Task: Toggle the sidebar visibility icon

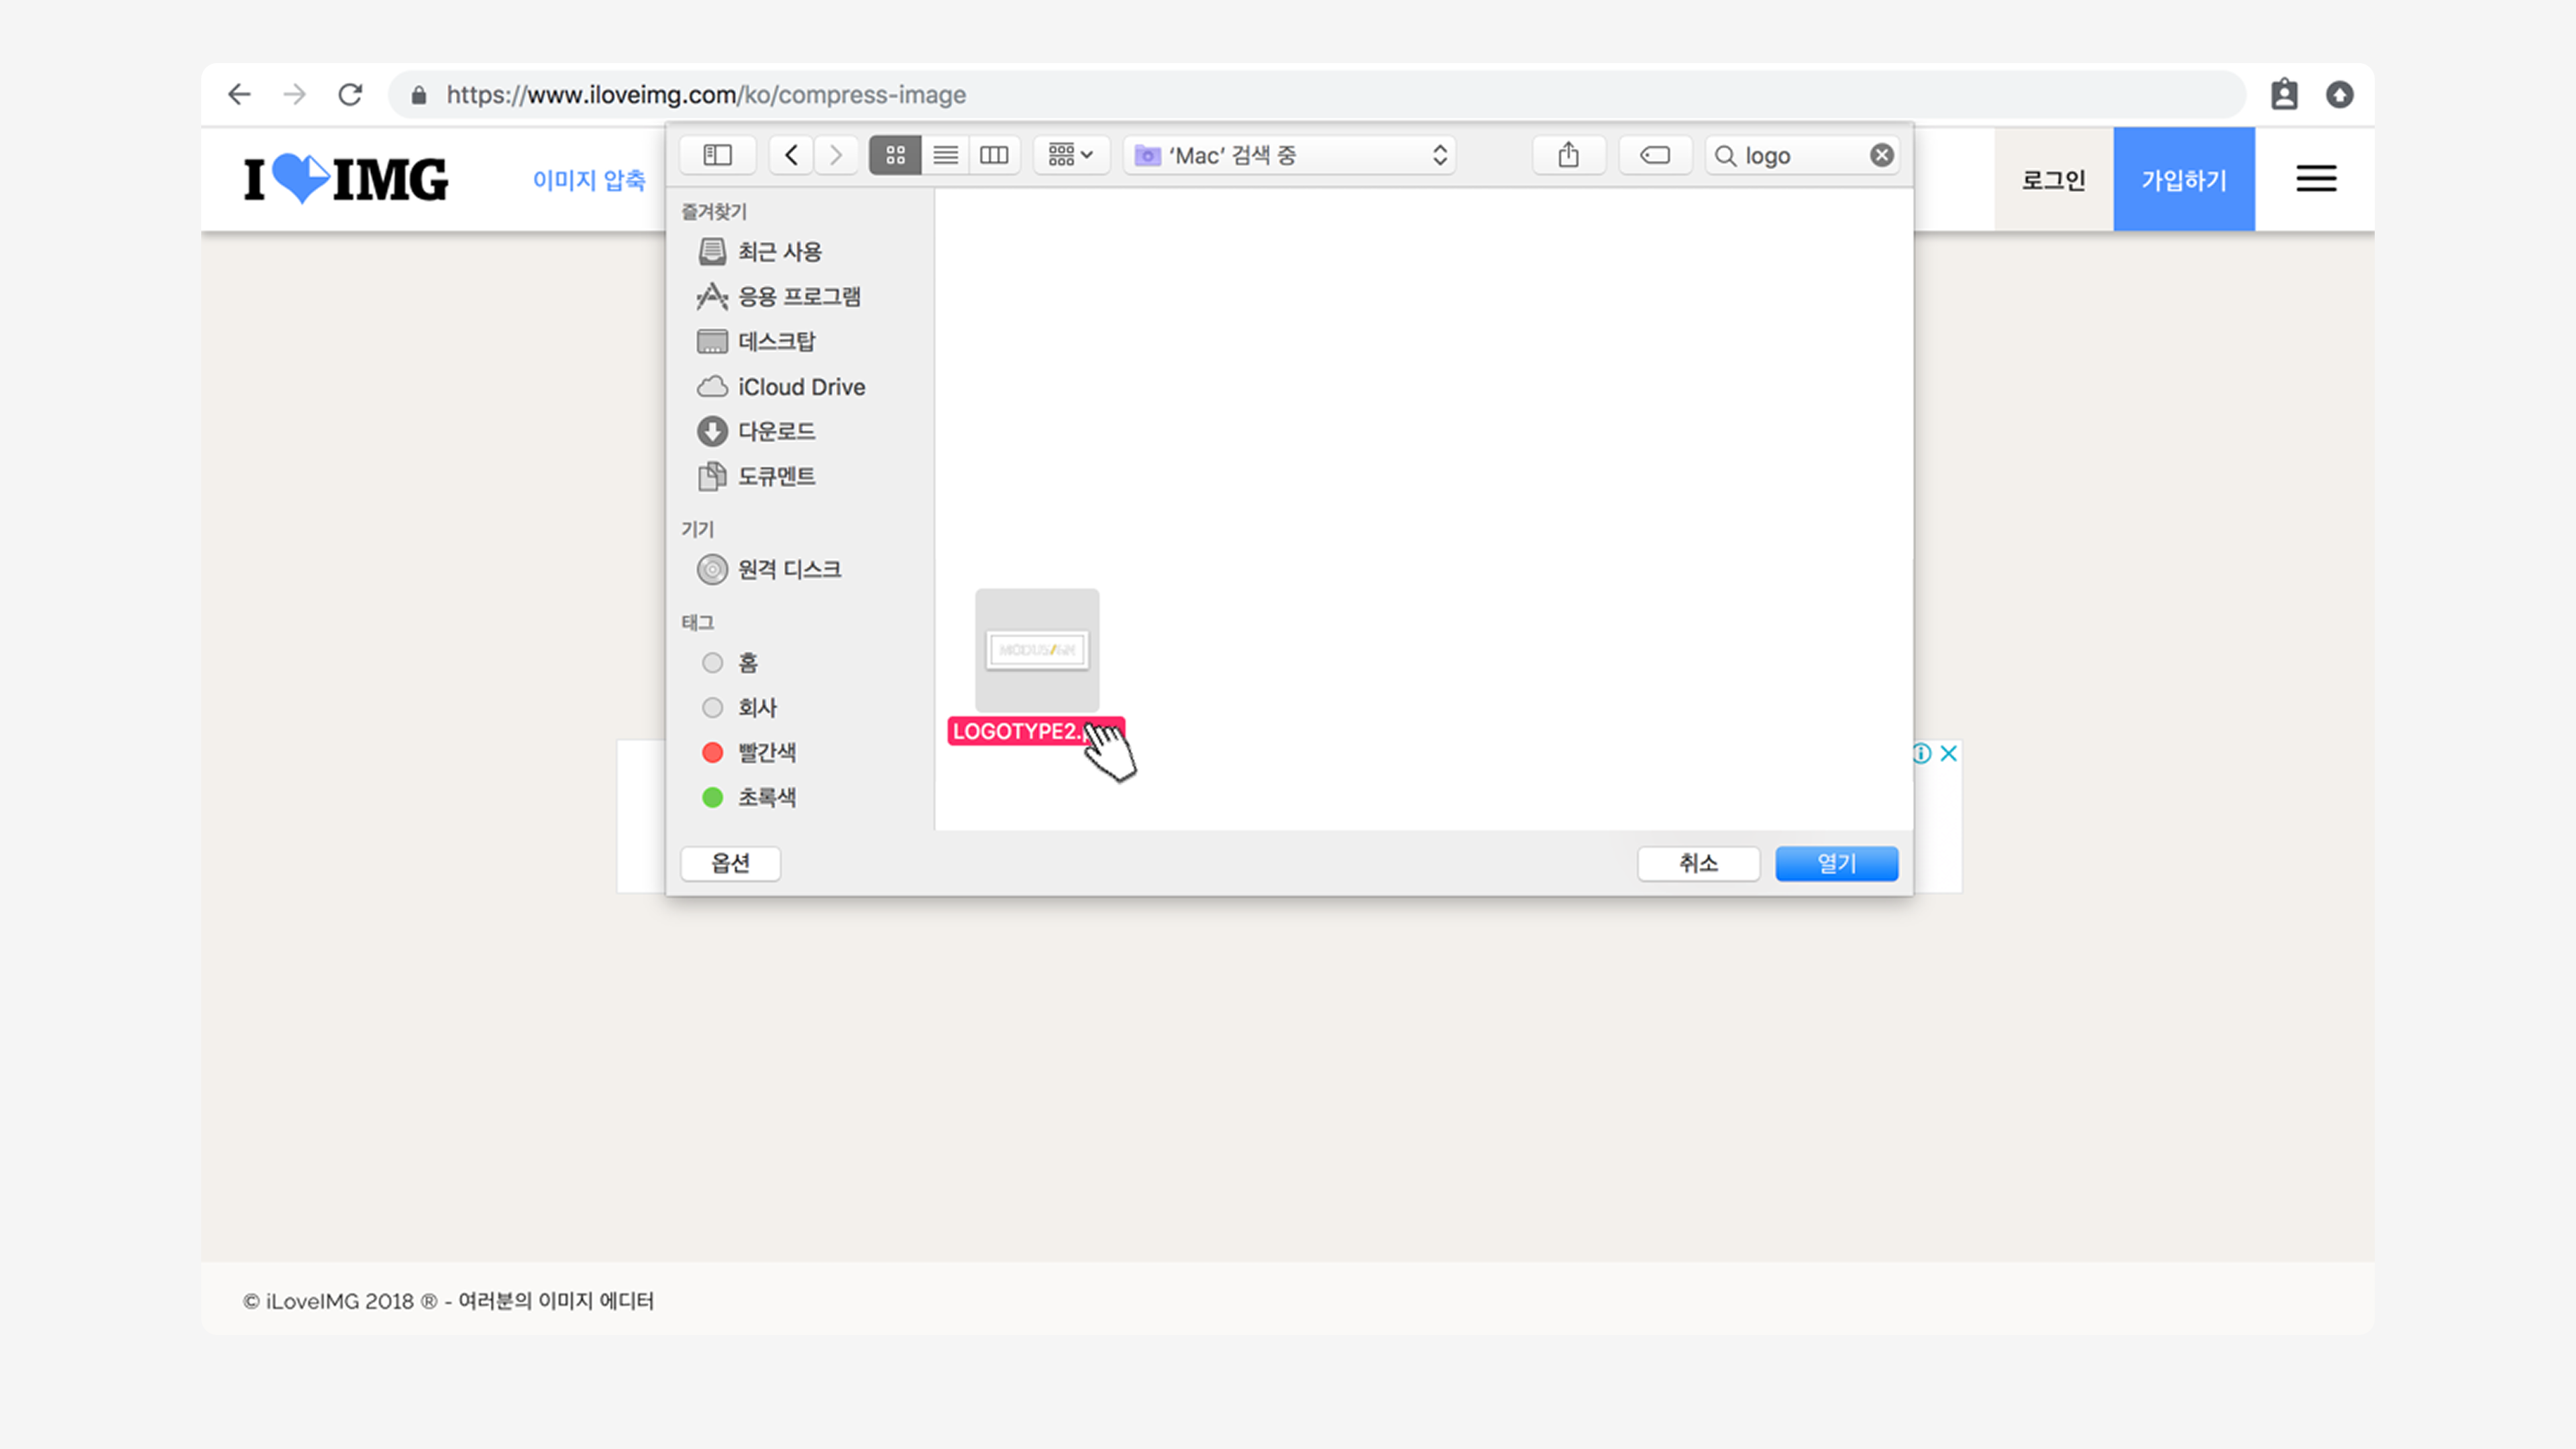Action: pos(717,155)
